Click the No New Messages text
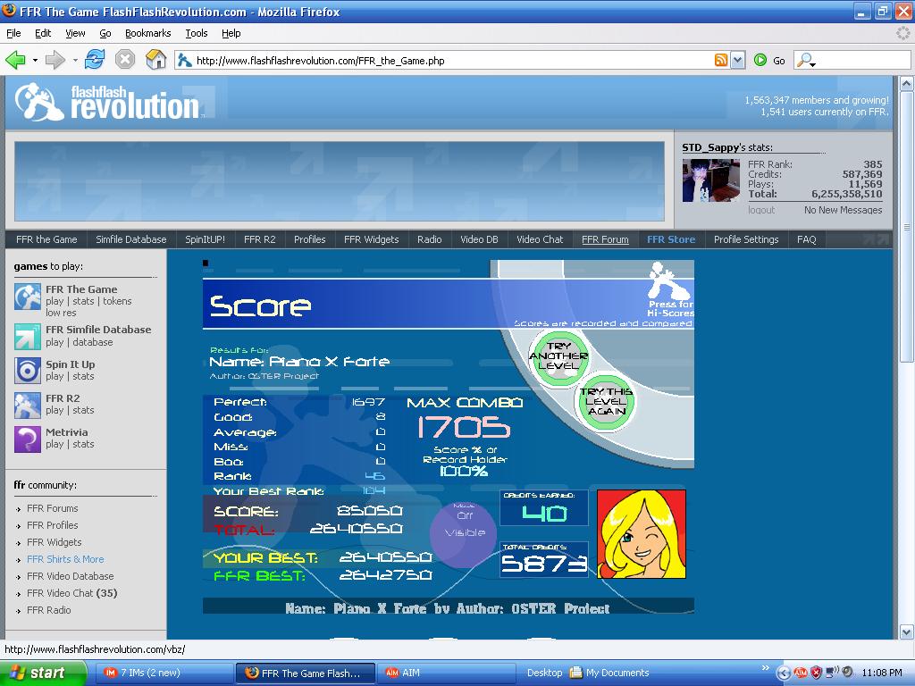Viewport: 915px width, 686px height. point(844,210)
